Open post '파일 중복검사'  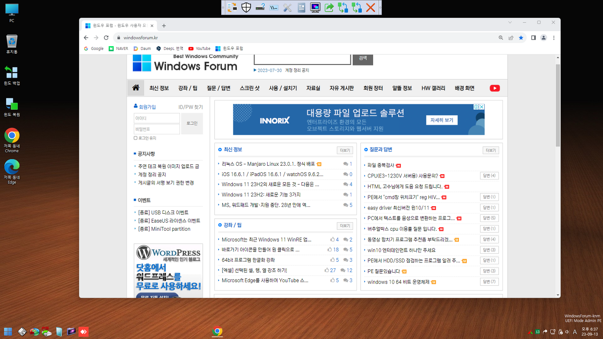(381, 165)
